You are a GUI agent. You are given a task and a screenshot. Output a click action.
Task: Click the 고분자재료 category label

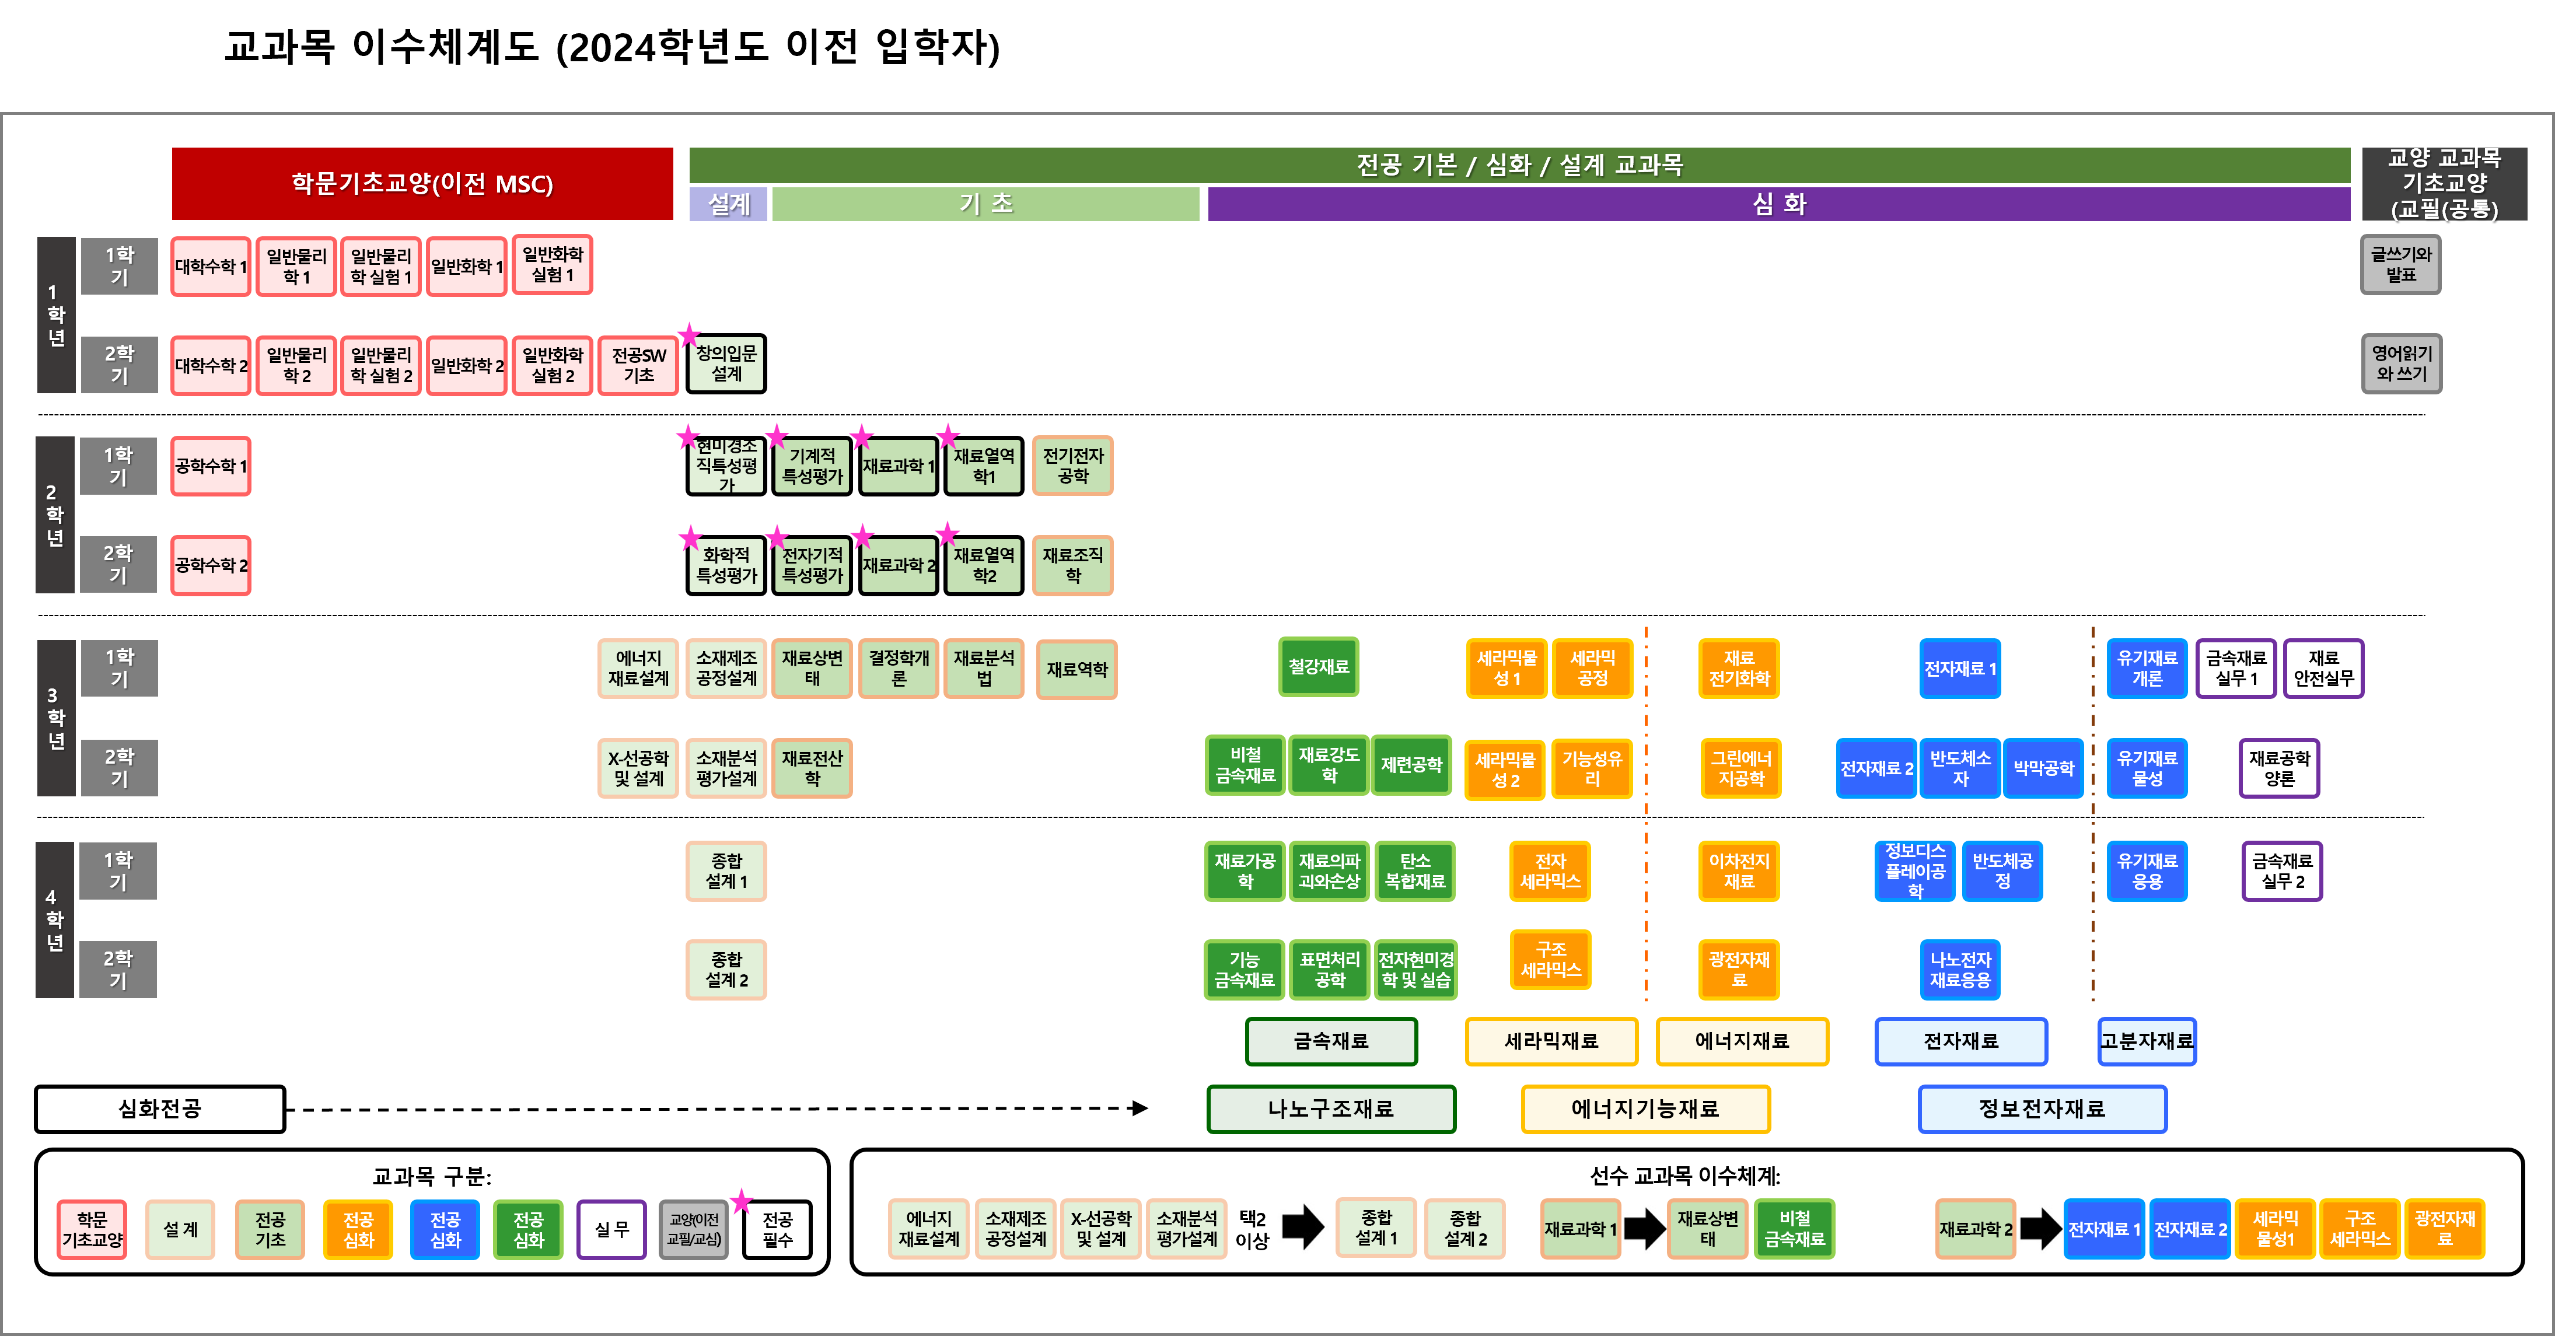(2147, 1041)
